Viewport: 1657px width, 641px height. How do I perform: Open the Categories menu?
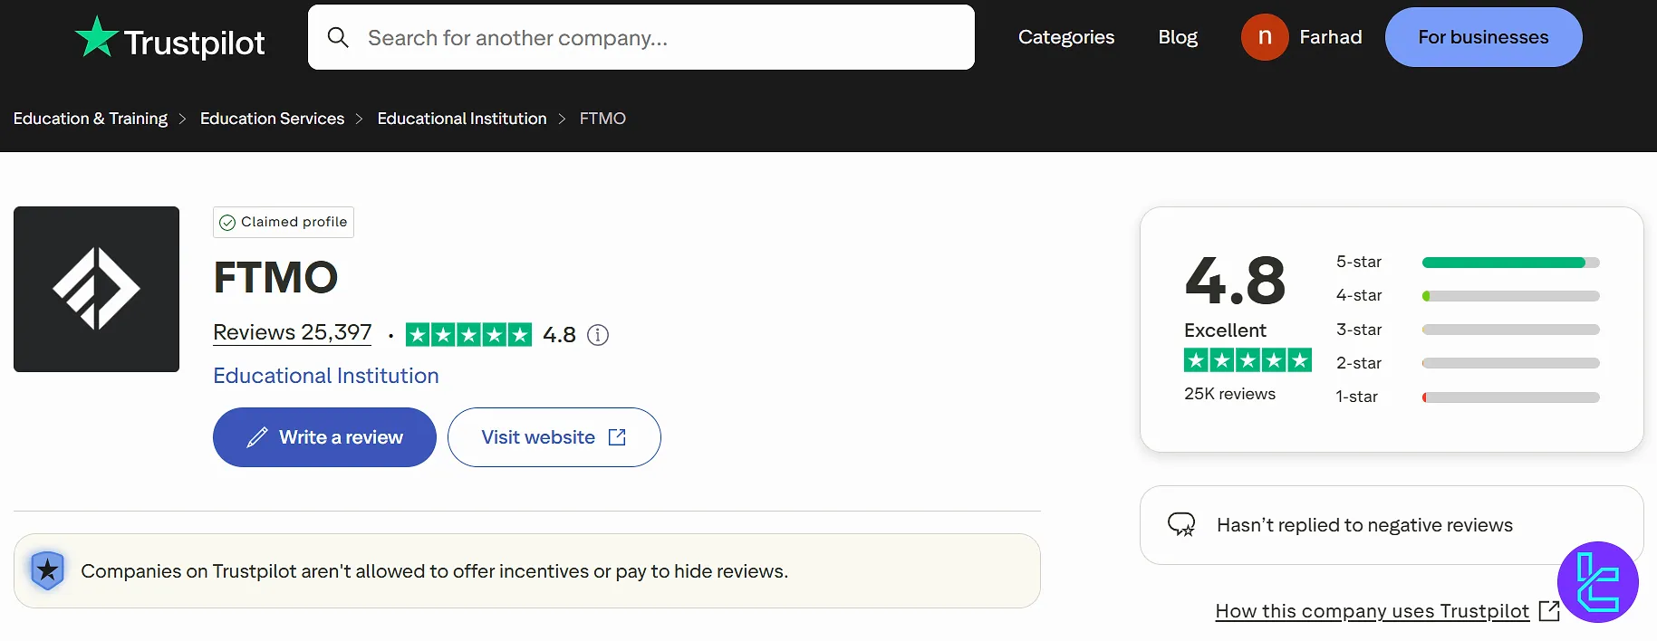pyautogui.click(x=1066, y=37)
